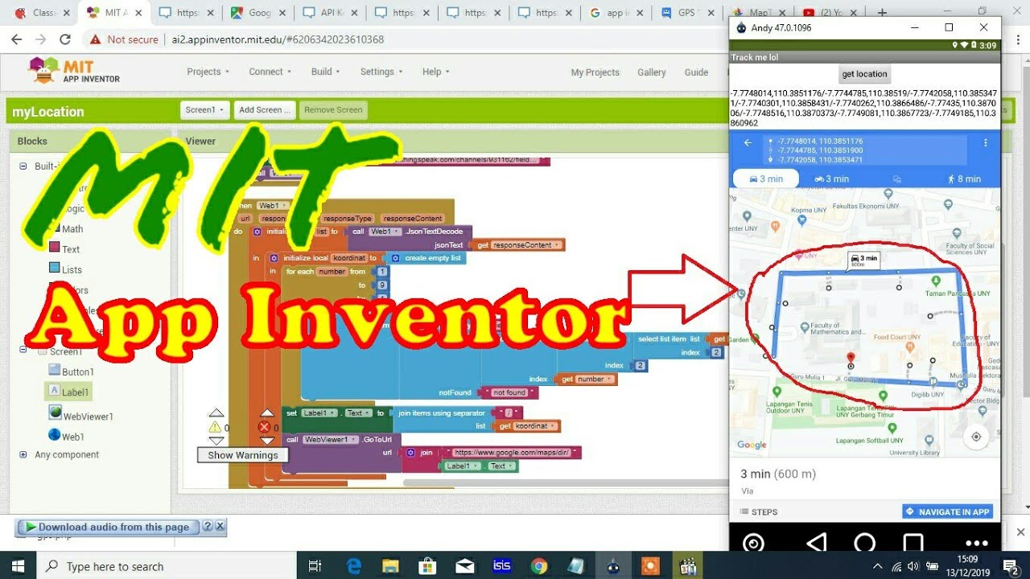Open the Gallery link
The image size is (1030, 579).
[x=652, y=72]
